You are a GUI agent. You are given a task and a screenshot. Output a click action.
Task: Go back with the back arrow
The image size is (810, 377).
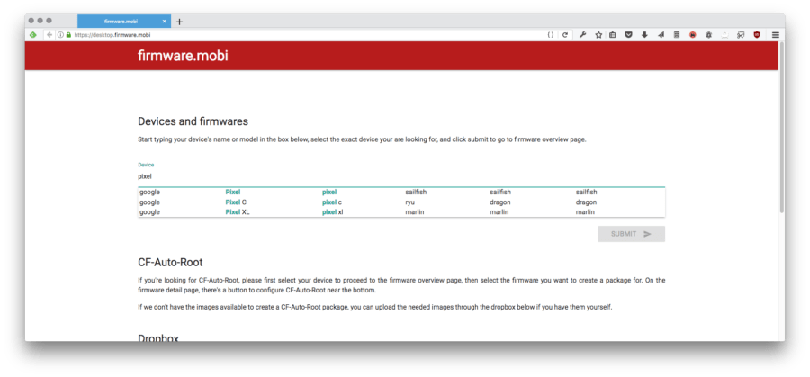49,35
